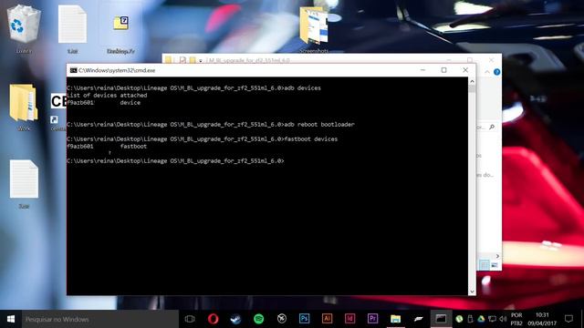The height and width of the screenshot is (328, 584).
Task: Click the active Command Prompt taskbar button
Action: 441,319
